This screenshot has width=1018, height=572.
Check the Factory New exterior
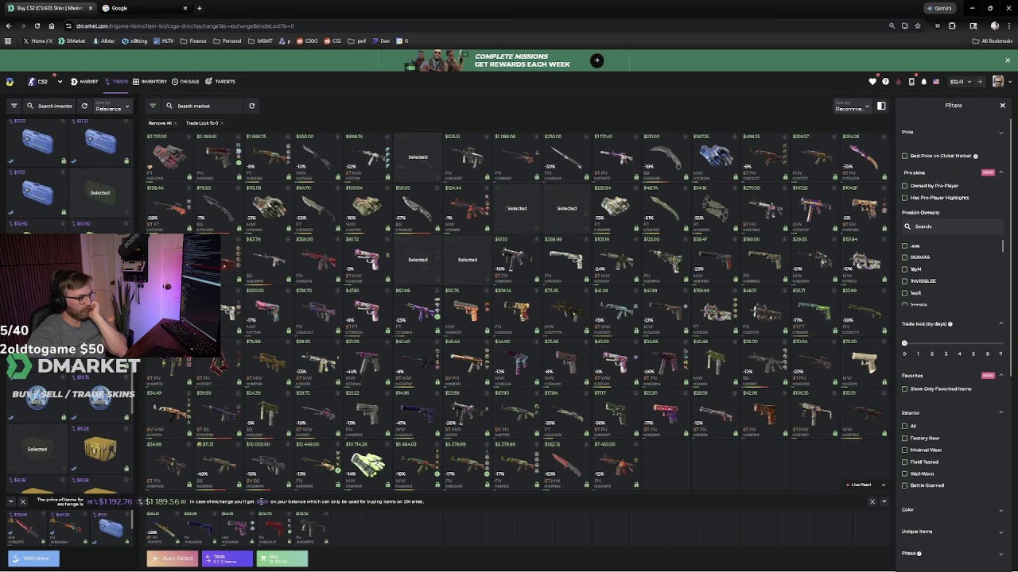click(904, 438)
